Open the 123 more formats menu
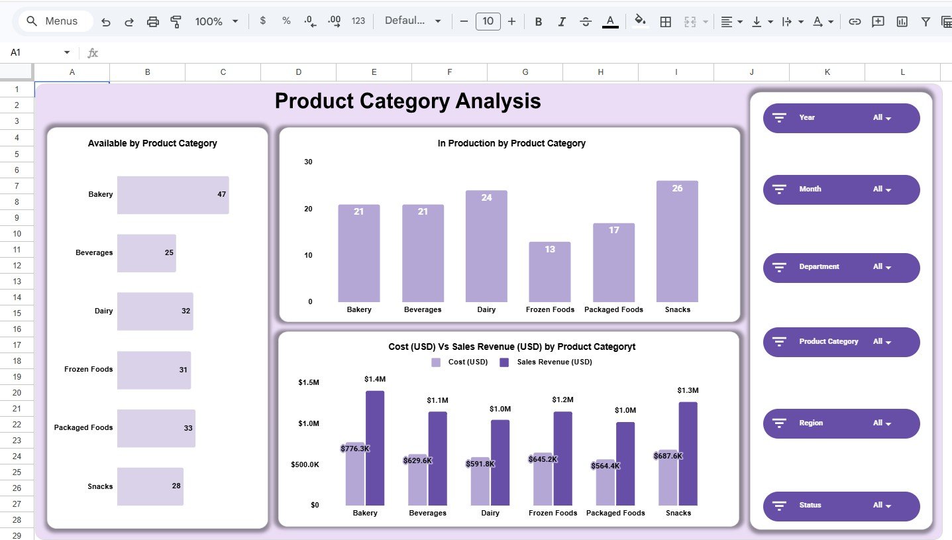Screen dimensions: 952x540 pos(358,21)
